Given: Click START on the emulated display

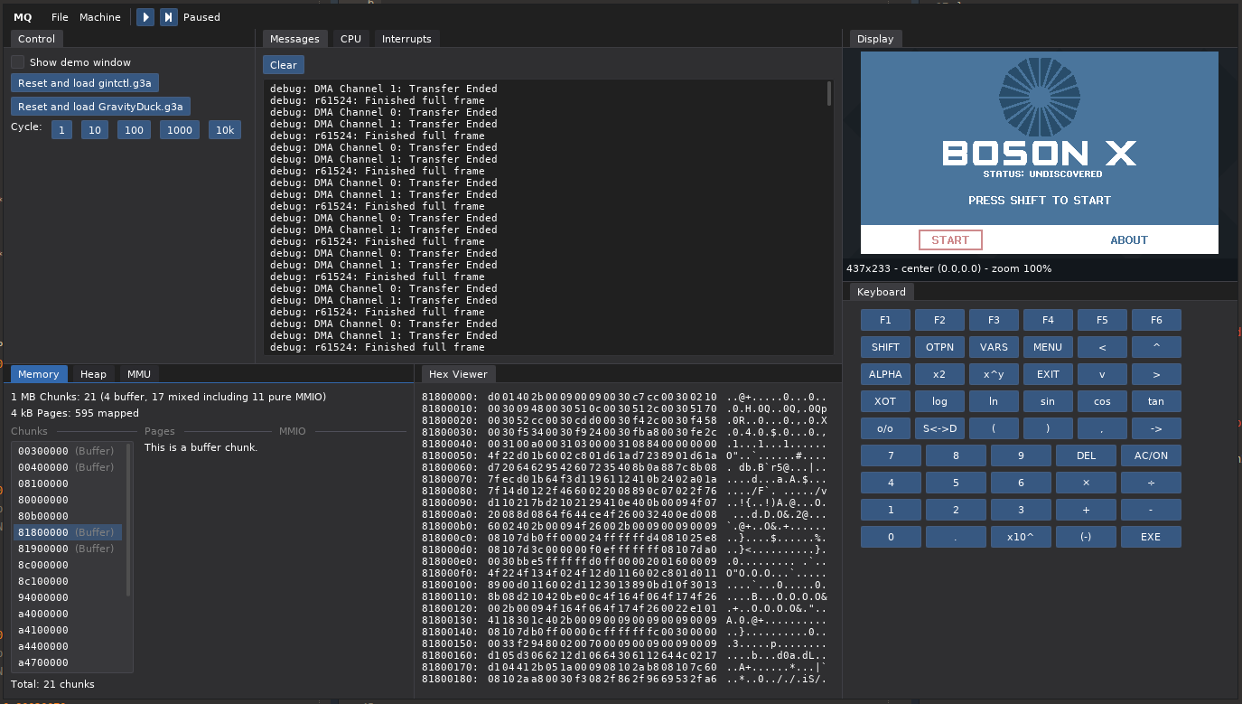Looking at the screenshot, I should (950, 240).
